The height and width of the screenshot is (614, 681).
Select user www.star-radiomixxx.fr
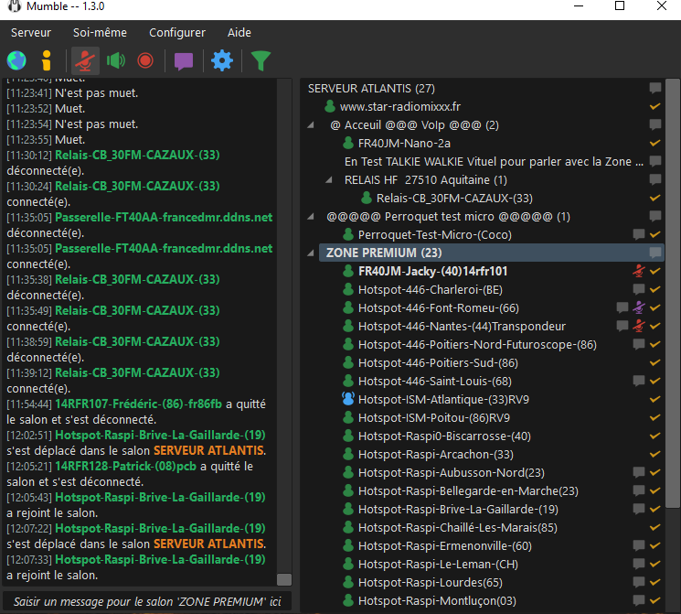(400, 107)
